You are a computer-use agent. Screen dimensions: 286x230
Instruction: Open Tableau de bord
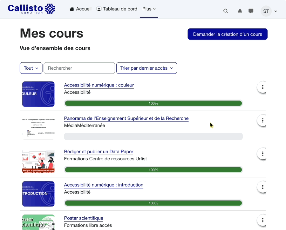coord(117,9)
